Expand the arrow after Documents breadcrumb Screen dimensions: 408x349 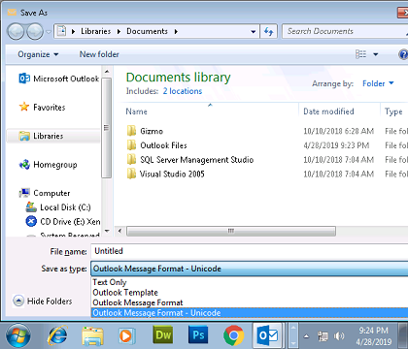point(176,32)
